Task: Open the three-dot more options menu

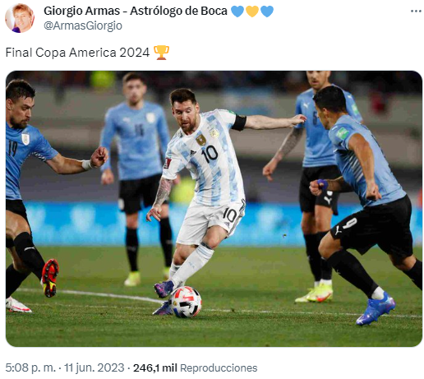Action: [416, 12]
